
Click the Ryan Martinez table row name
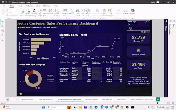pos(64,68)
